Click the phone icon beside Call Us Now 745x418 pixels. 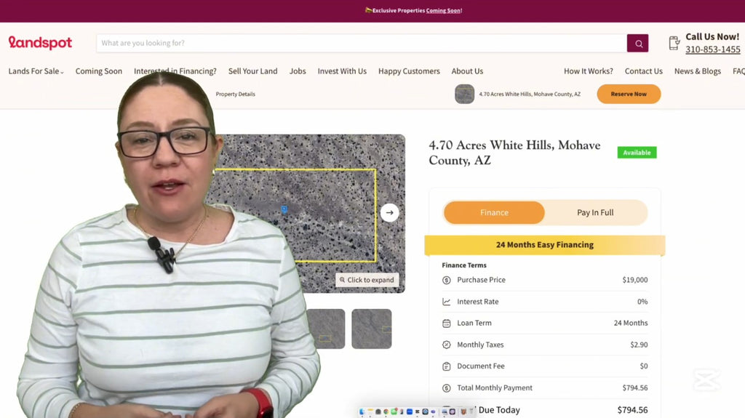[674, 44]
